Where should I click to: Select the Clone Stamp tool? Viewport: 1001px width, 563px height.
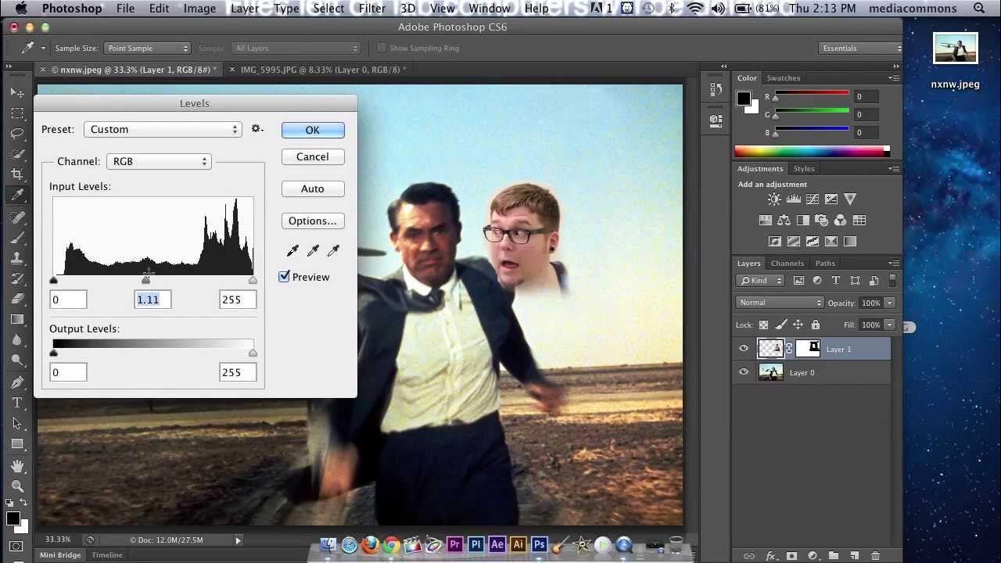[17, 257]
